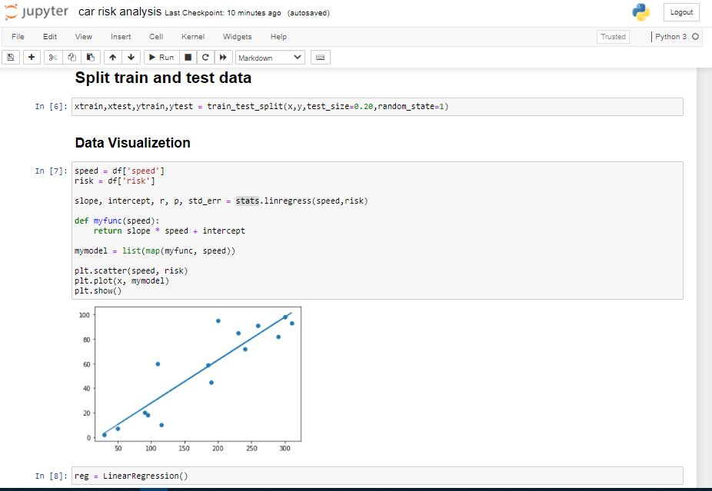This screenshot has height=491, width=712.
Task: Cut selected cells with scissors icon
Action: coord(53,57)
